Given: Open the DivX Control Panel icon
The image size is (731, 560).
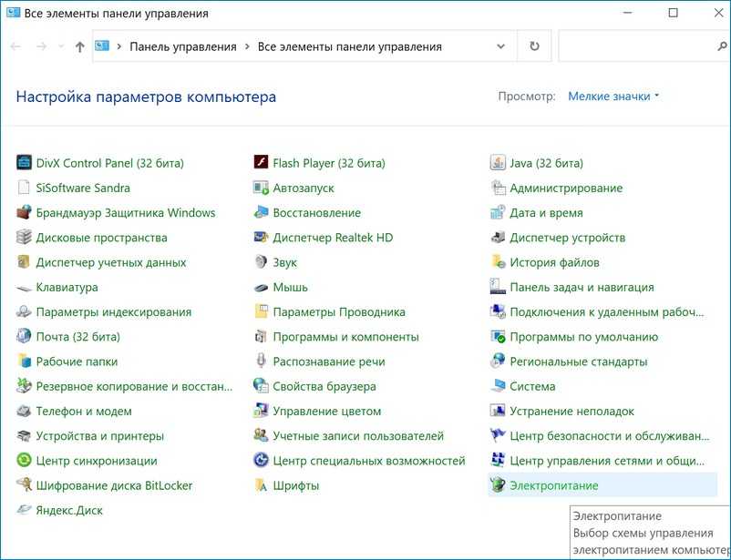Looking at the screenshot, I should (24, 163).
